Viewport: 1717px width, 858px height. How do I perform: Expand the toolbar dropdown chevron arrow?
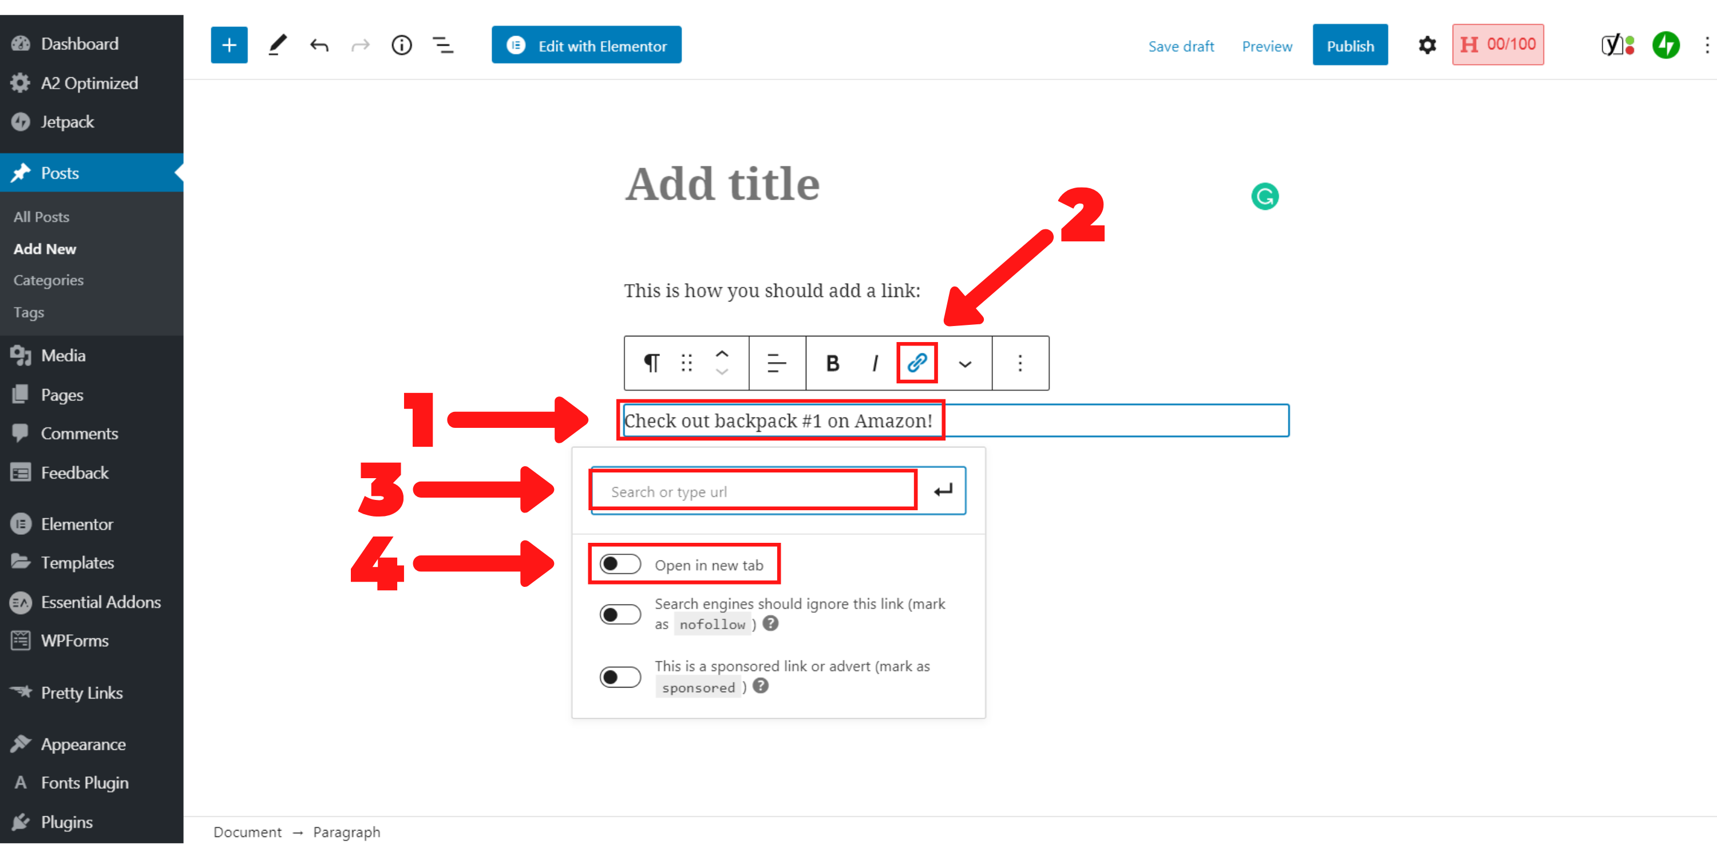point(964,362)
